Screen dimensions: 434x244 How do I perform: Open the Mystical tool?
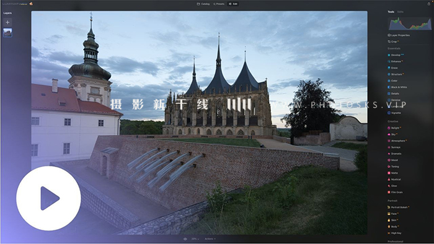[394, 180]
